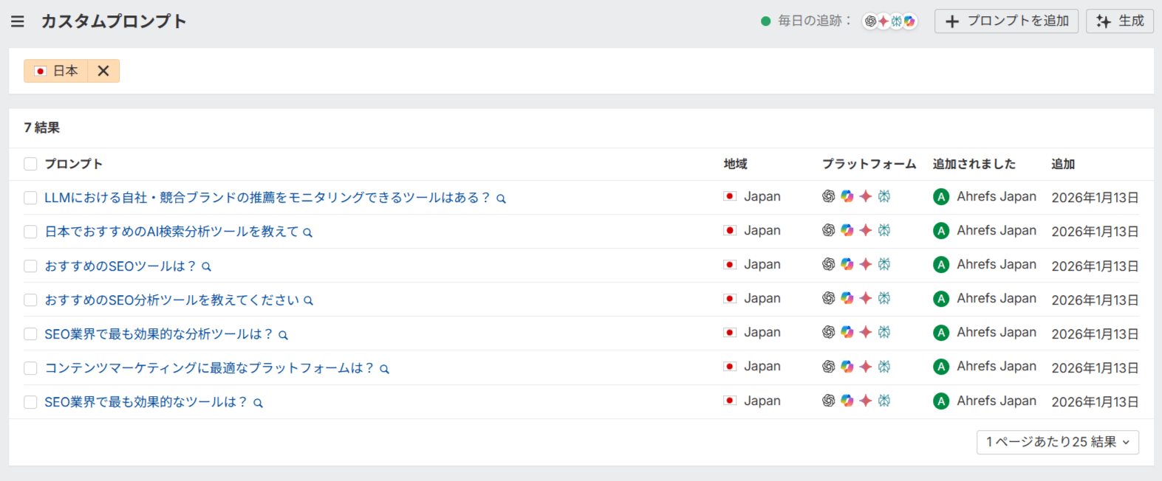Click the 地域 column header
1162x481 pixels.
[x=735, y=164]
